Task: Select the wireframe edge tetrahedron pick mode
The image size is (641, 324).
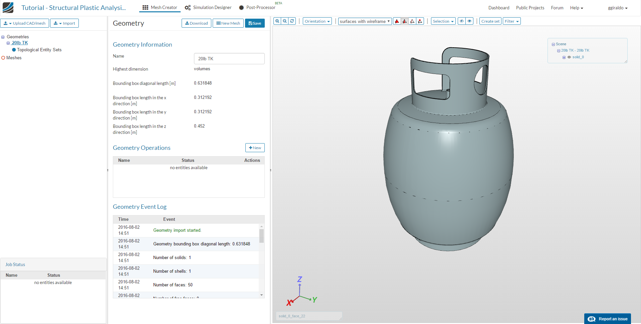Action: coord(412,21)
